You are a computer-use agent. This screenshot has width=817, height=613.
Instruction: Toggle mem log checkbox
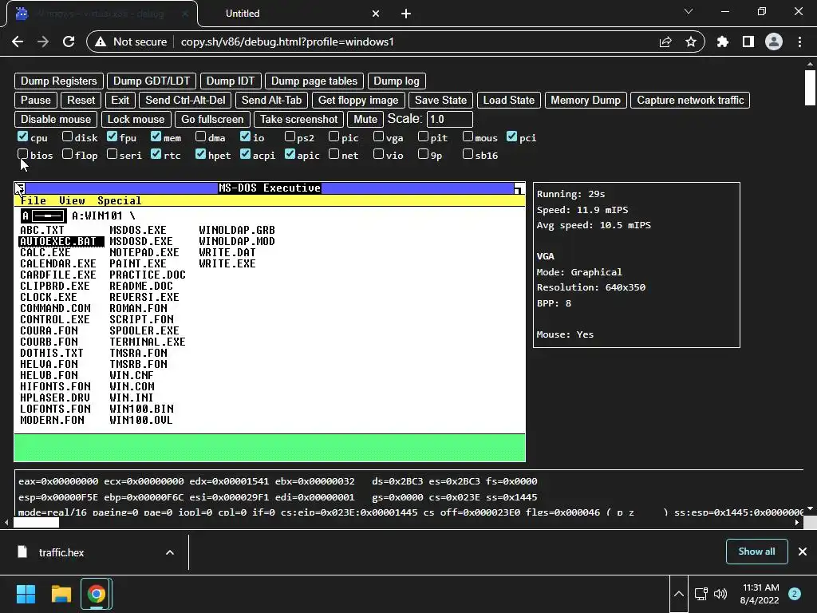click(x=156, y=136)
